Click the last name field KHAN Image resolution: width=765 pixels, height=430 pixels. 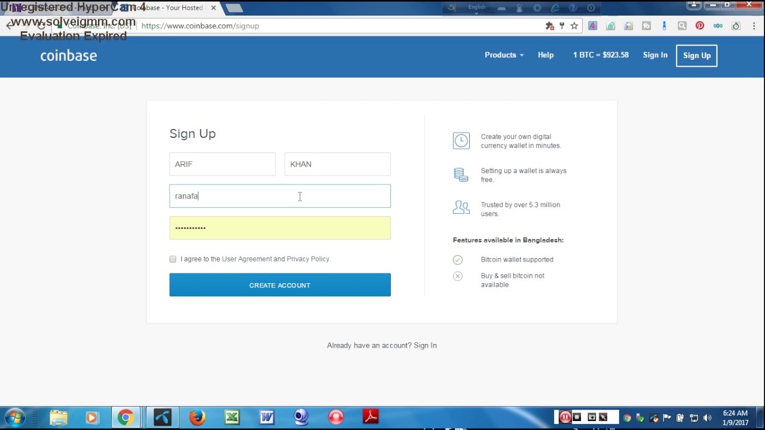click(x=338, y=164)
